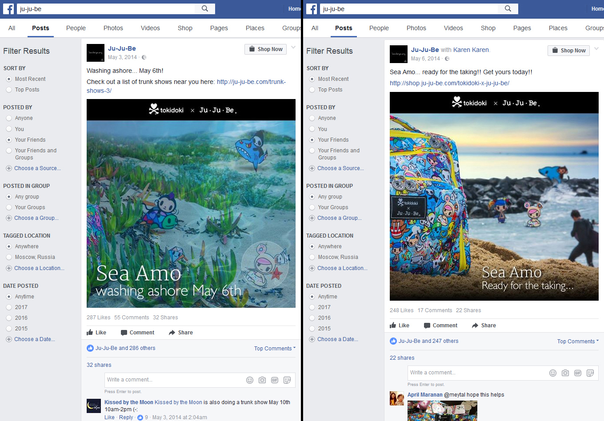Click the Choose a Date plus icon, left window
This screenshot has width=604, height=421.
click(x=9, y=339)
